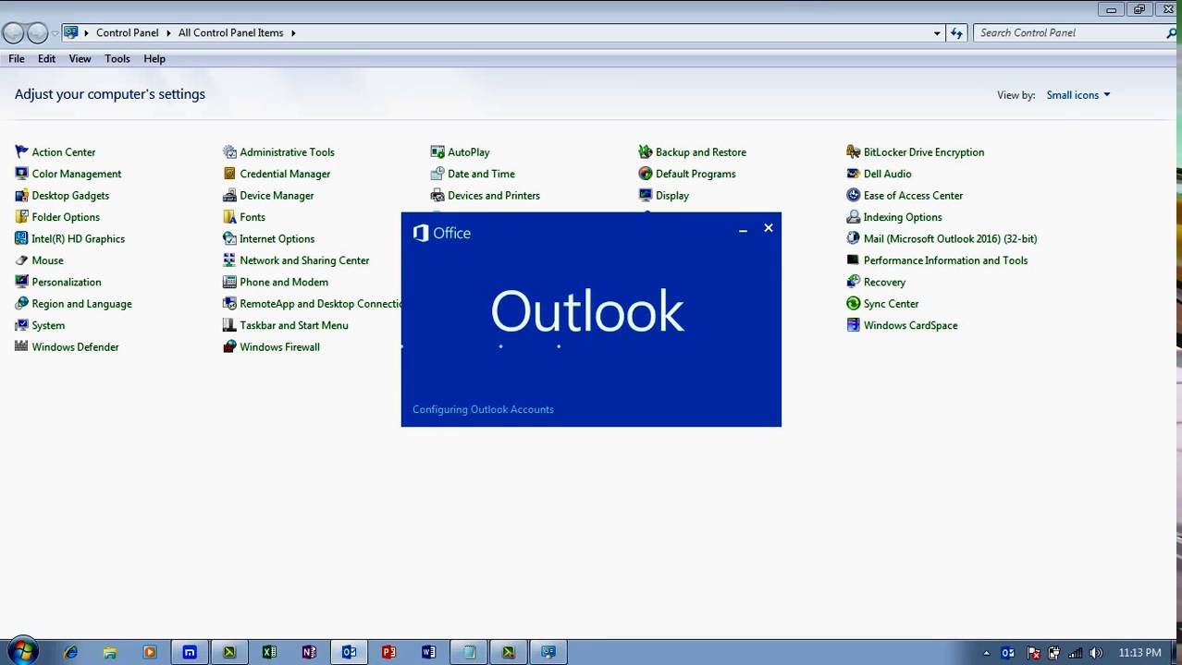
Task: Open Date and Time link
Action: point(473,174)
